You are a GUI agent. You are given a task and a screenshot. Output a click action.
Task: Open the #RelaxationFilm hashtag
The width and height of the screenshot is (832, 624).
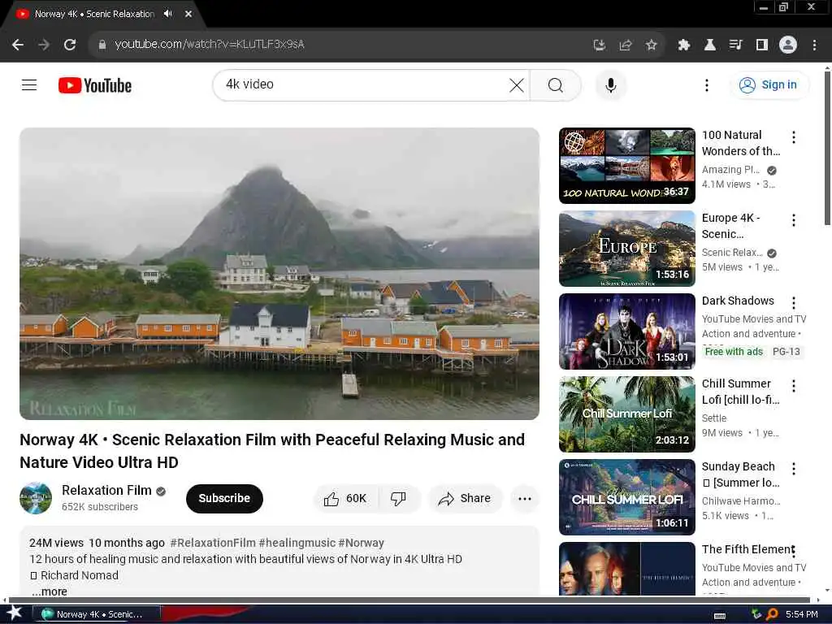pos(213,543)
